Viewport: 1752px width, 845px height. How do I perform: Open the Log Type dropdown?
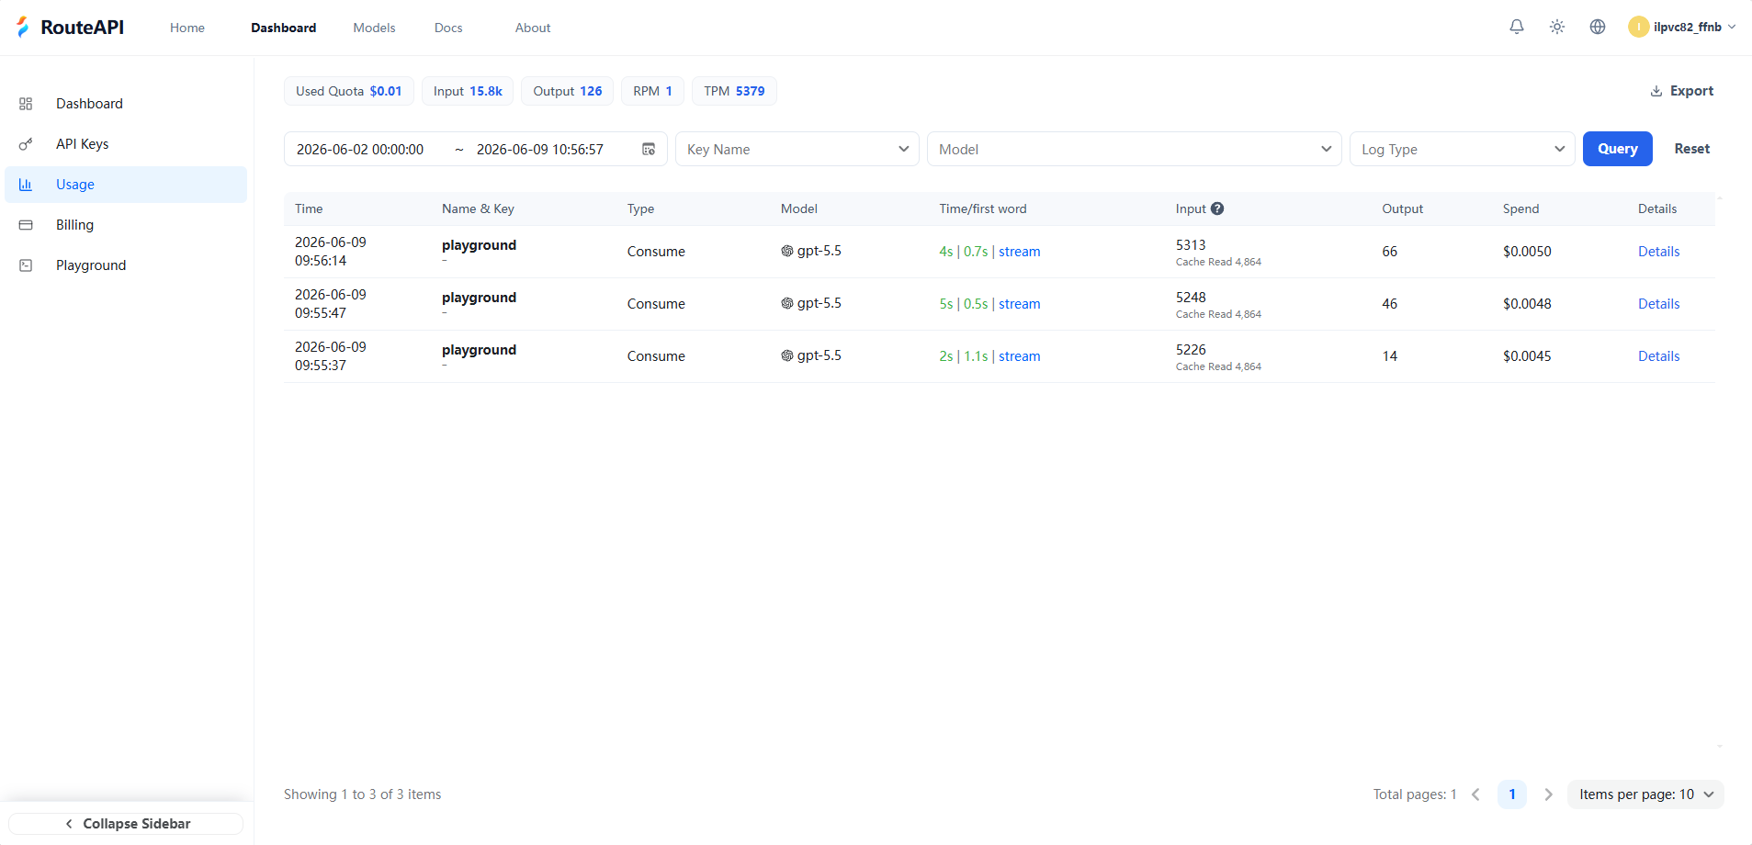pyautogui.click(x=1463, y=149)
